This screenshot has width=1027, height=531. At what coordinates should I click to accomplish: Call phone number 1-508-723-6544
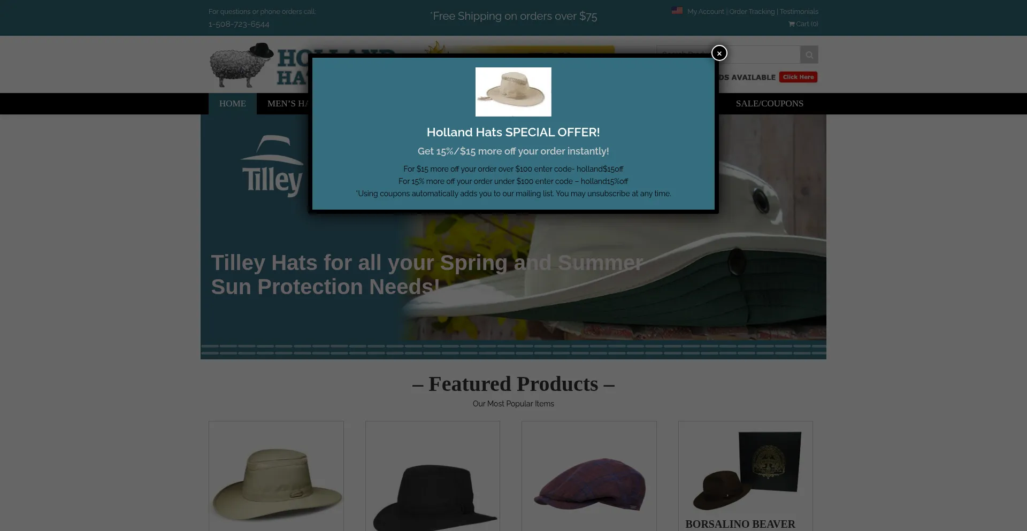[x=239, y=25]
